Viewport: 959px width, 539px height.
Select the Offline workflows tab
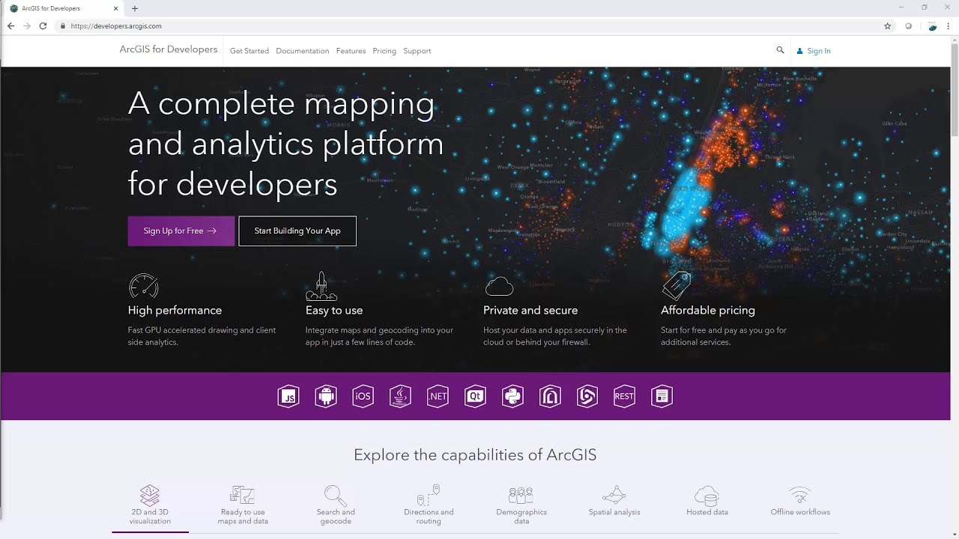[x=800, y=502]
